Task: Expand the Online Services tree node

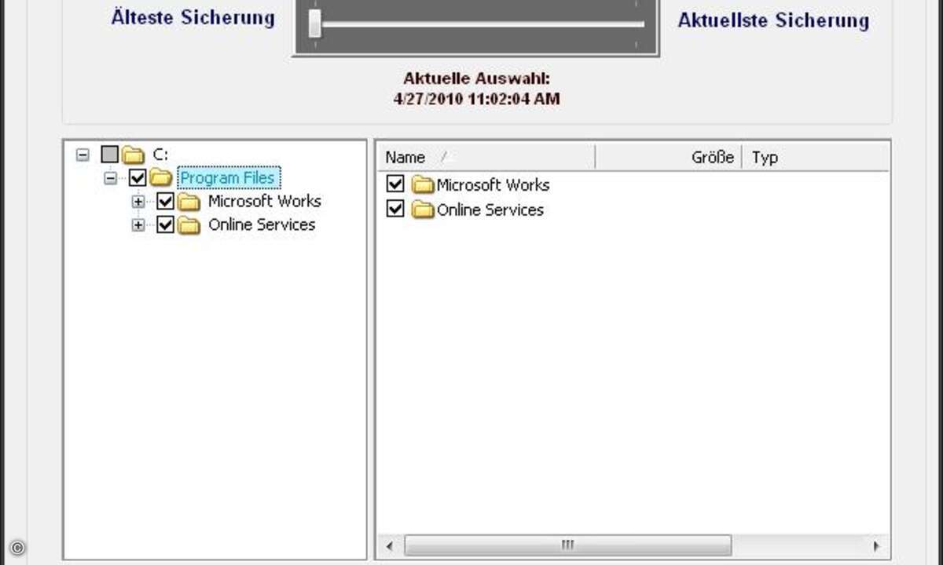Action: (x=138, y=225)
